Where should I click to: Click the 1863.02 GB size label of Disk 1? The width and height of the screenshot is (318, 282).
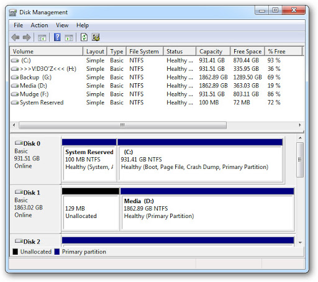click(29, 207)
